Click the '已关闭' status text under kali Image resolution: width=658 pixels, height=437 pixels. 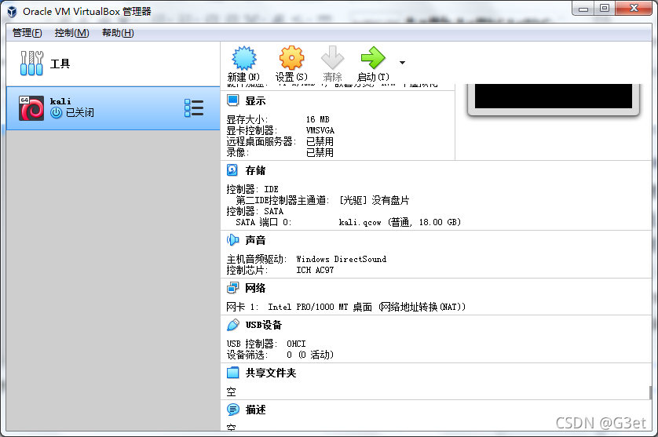(x=80, y=113)
